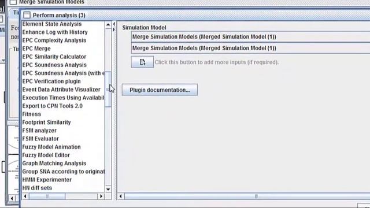Click the plugin list scroll left arrow
370x208 pixels.
click(25, 196)
